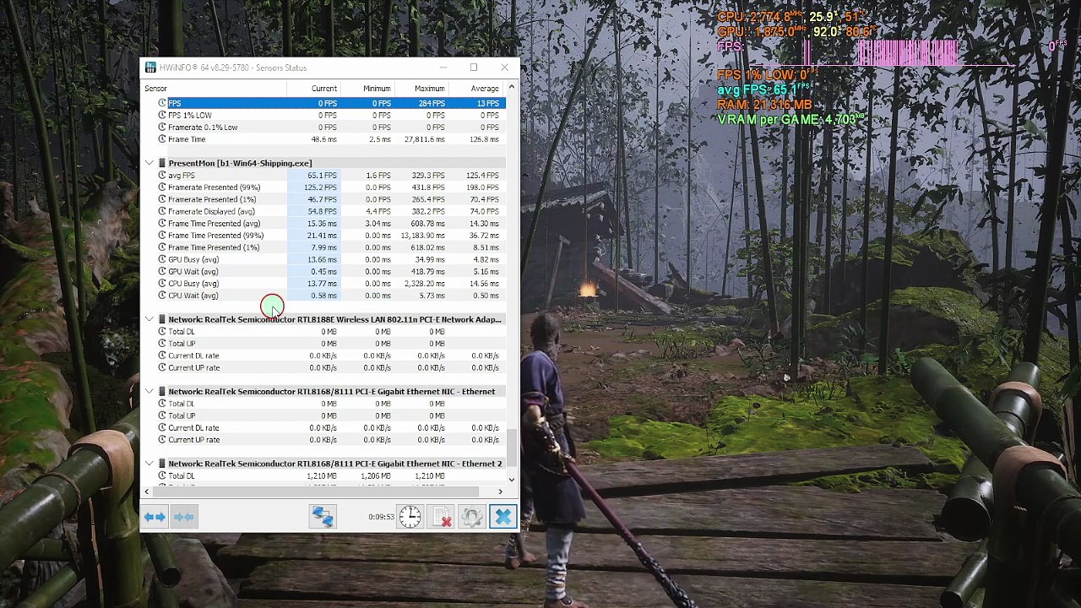Click the chip icon beside PresentMon group
The height and width of the screenshot is (608, 1081).
pyautogui.click(x=162, y=163)
